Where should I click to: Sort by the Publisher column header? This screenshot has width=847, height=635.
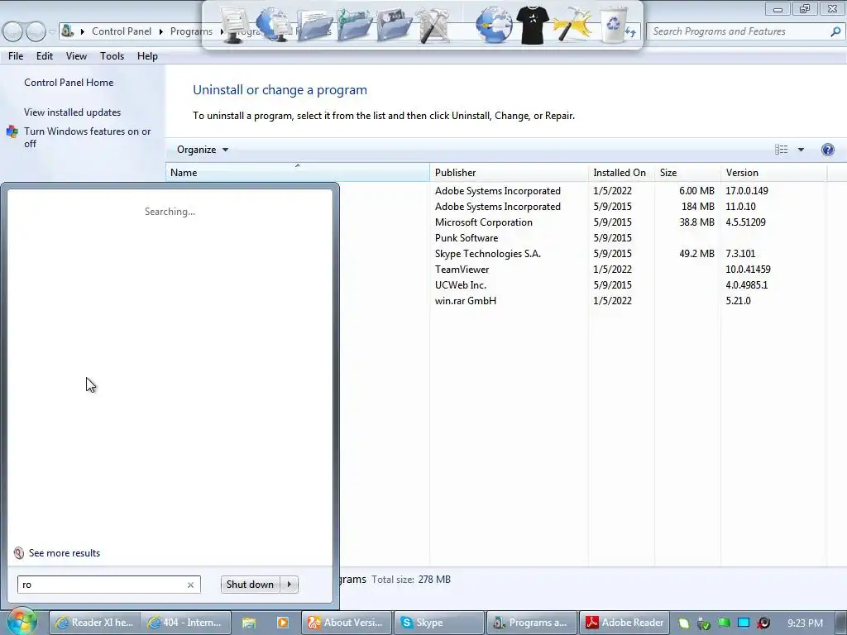point(509,172)
